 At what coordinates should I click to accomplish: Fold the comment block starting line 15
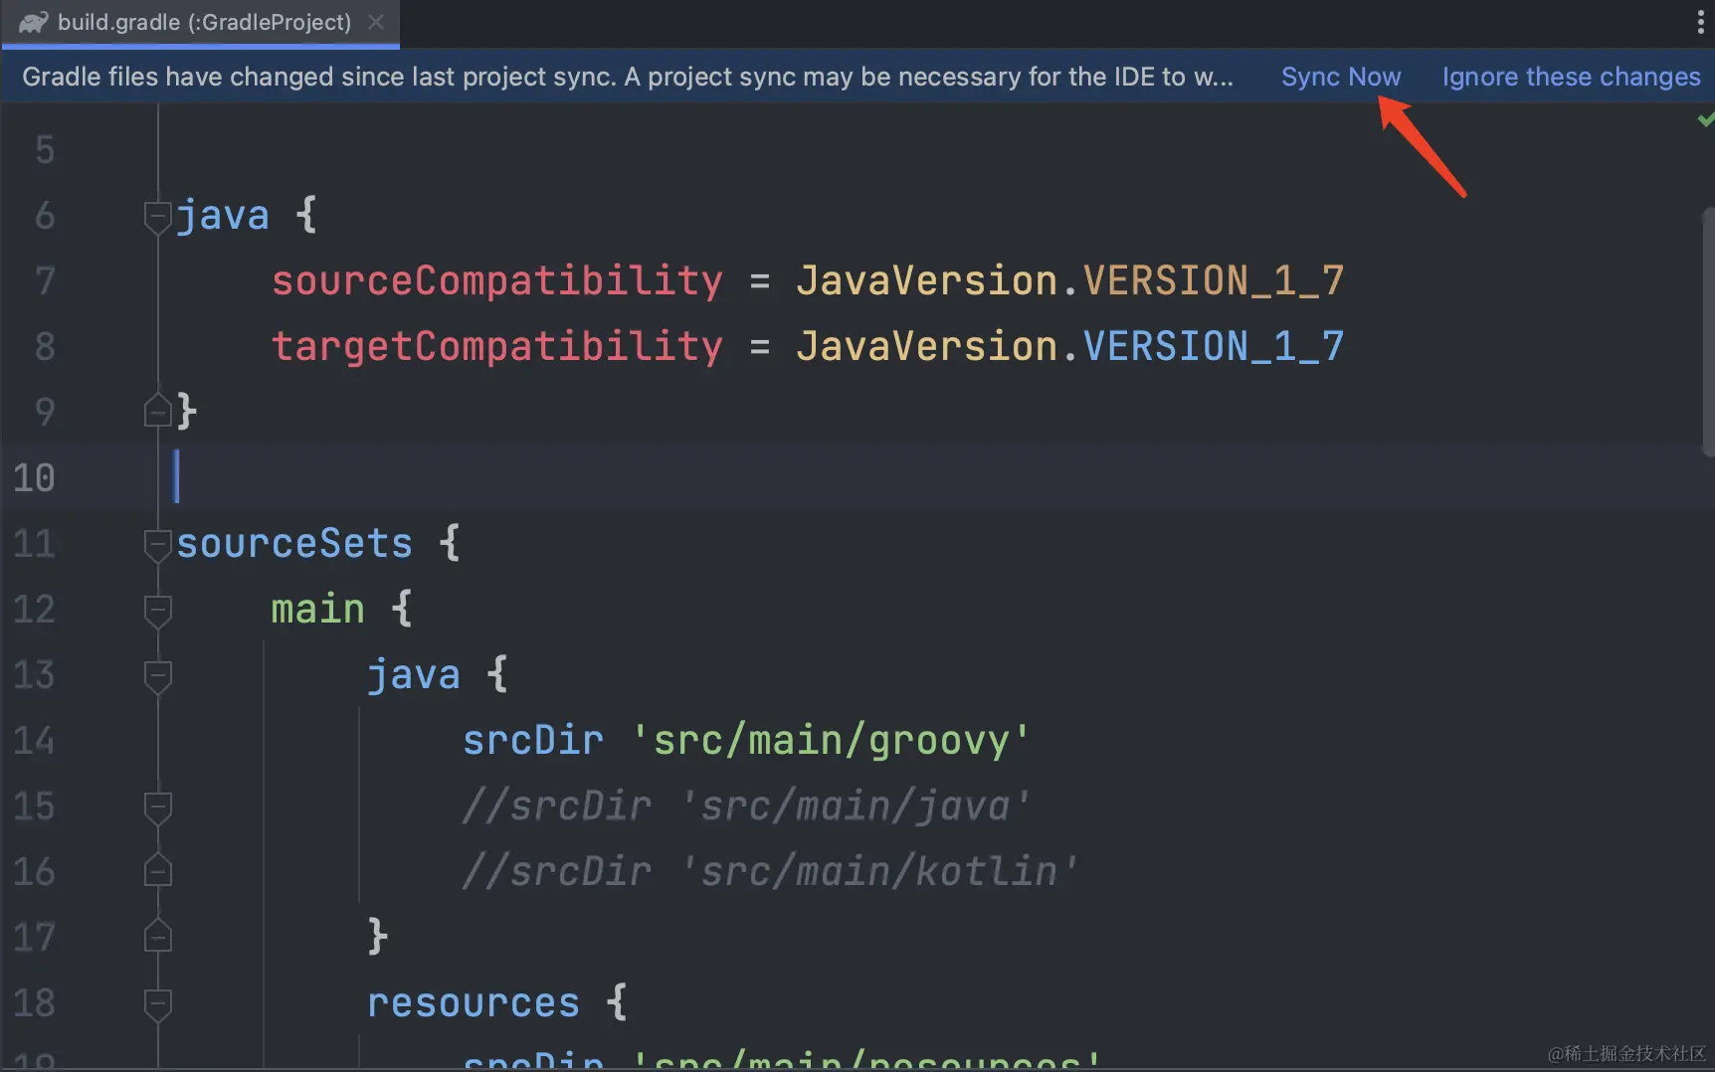(x=157, y=807)
